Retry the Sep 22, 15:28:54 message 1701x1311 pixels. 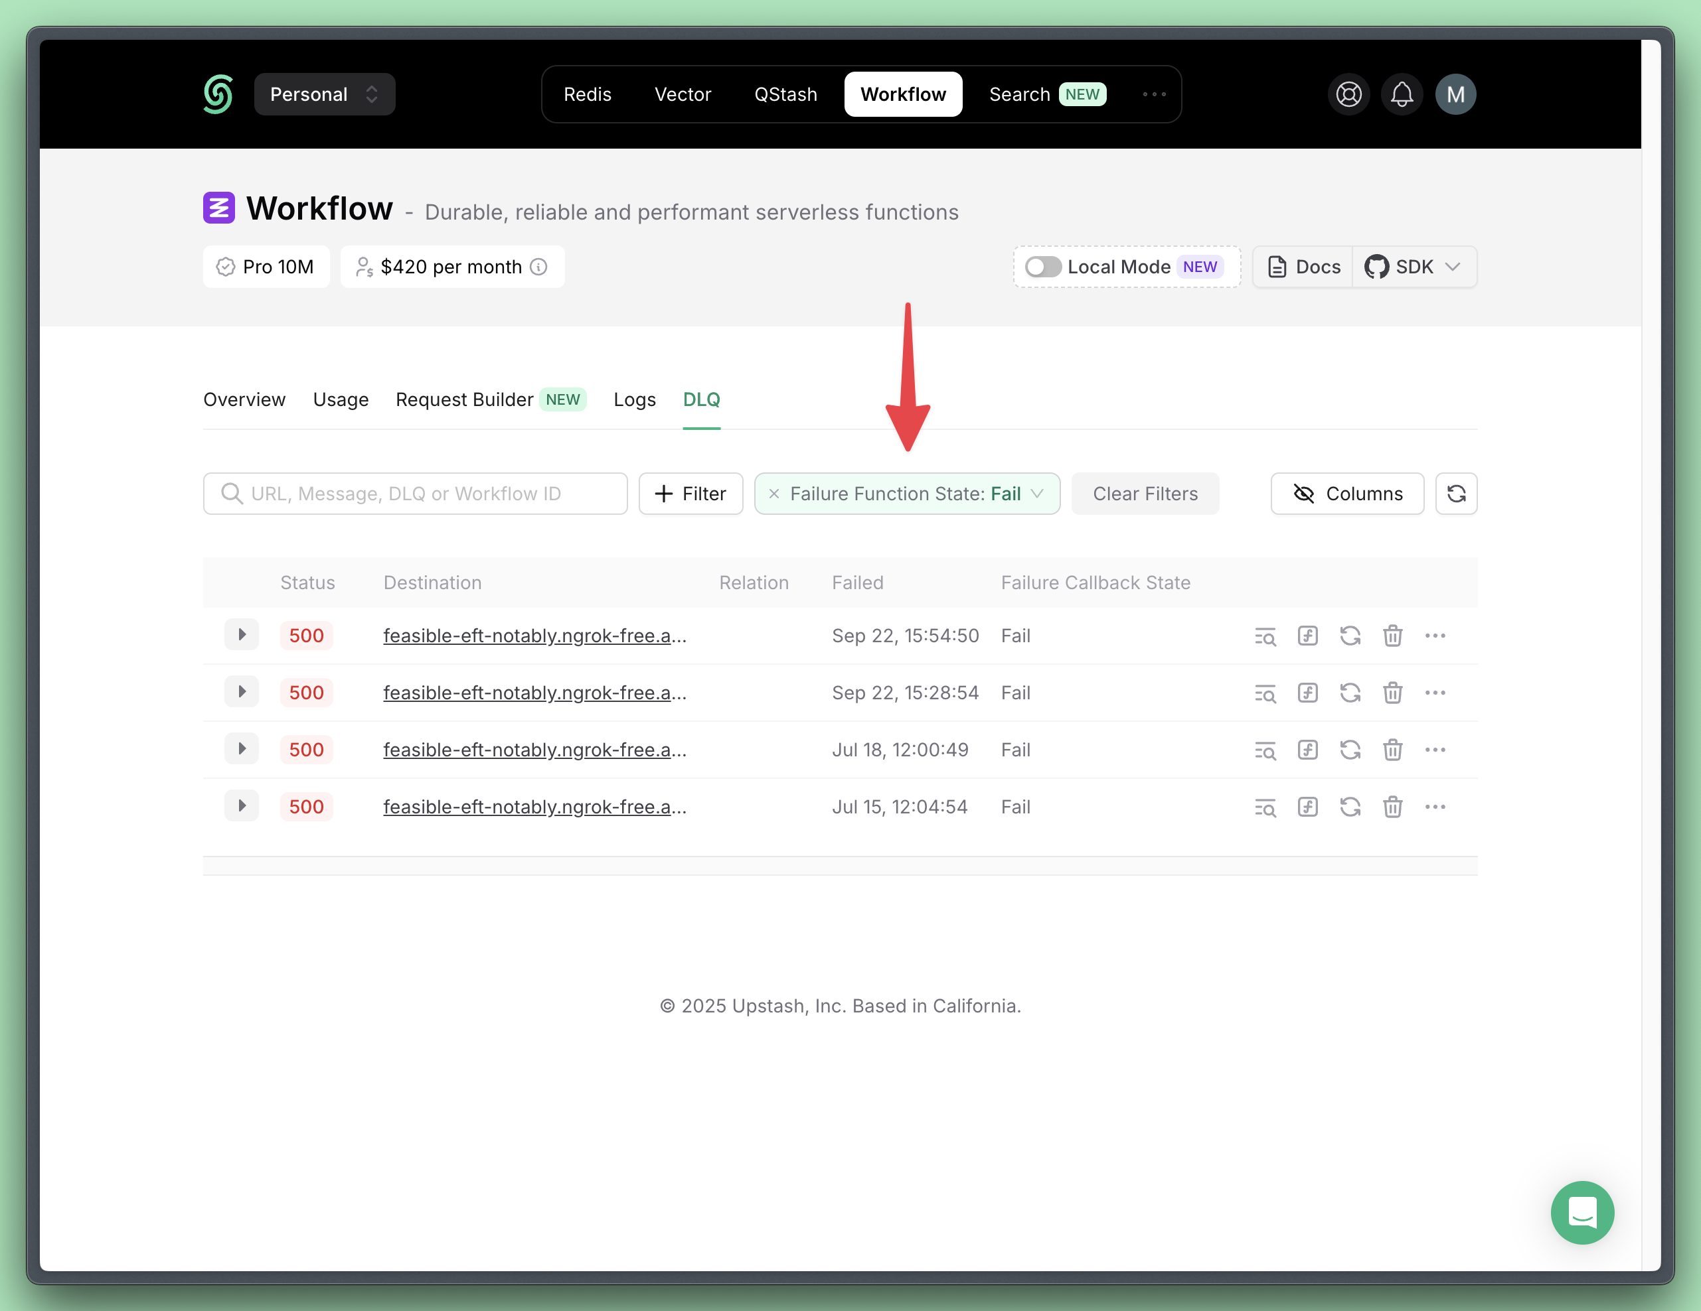point(1350,693)
